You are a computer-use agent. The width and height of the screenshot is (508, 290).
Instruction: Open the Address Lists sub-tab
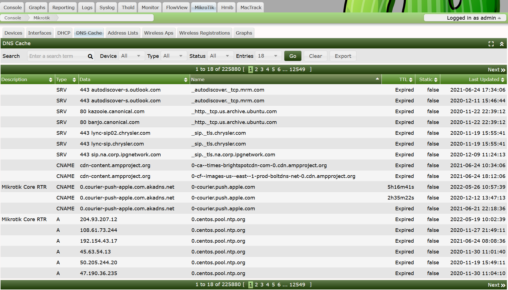[123, 33]
